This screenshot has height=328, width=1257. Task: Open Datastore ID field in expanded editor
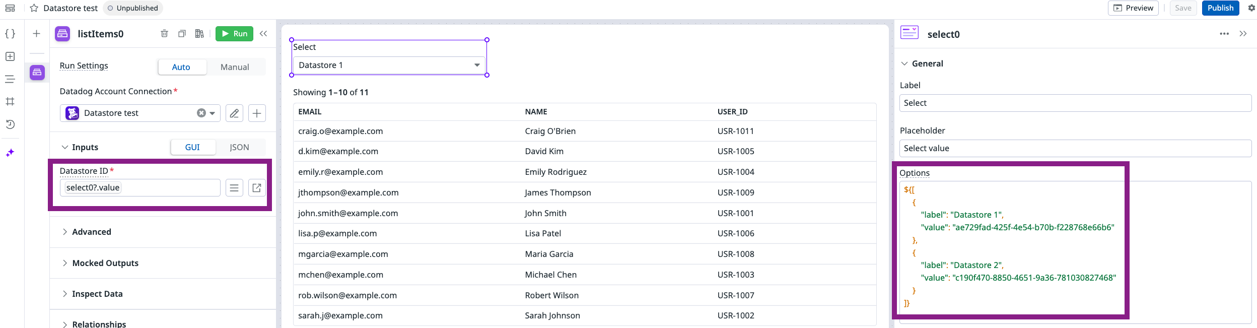click(257, 188)
